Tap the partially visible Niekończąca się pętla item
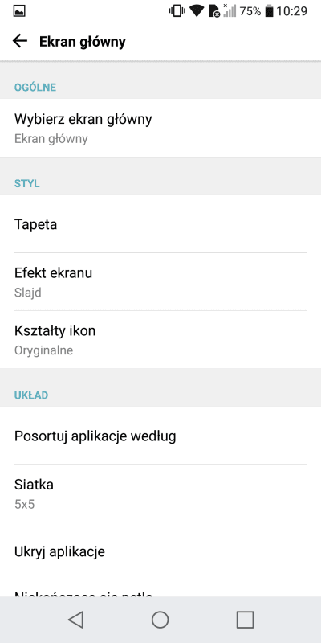 pos(160,588)
